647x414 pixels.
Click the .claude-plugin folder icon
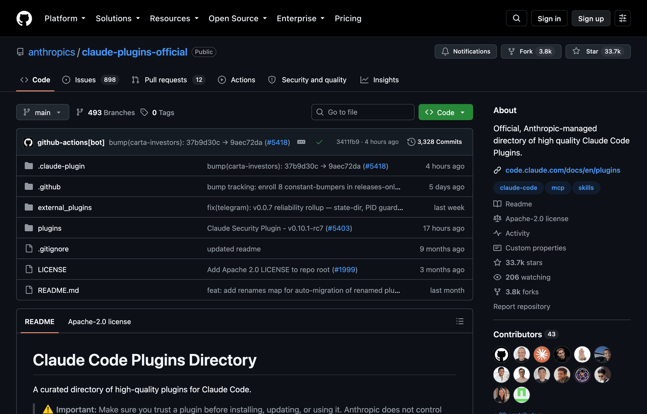click(29, 166)
